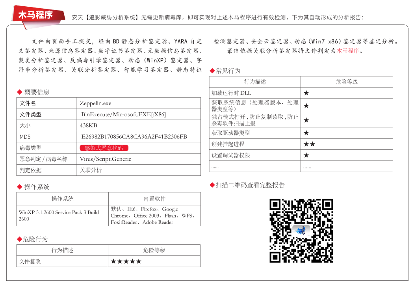The height and width of the screenshot is (285, 414).
Task: Click the 判定依据 row label
Action: click(x=30, y=170)
